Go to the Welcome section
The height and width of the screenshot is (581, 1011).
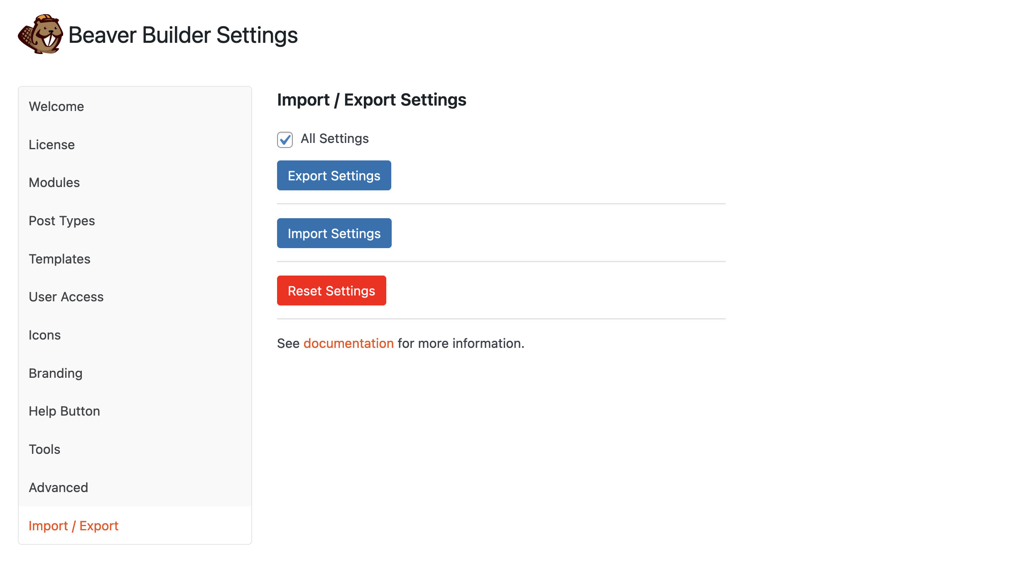[56, 106]
